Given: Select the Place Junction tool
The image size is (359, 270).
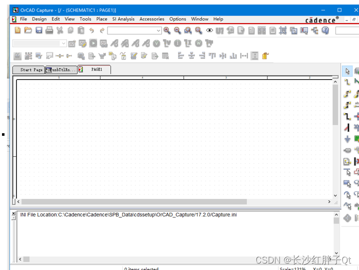Looking at the screenshot, I should coord(356,116).
